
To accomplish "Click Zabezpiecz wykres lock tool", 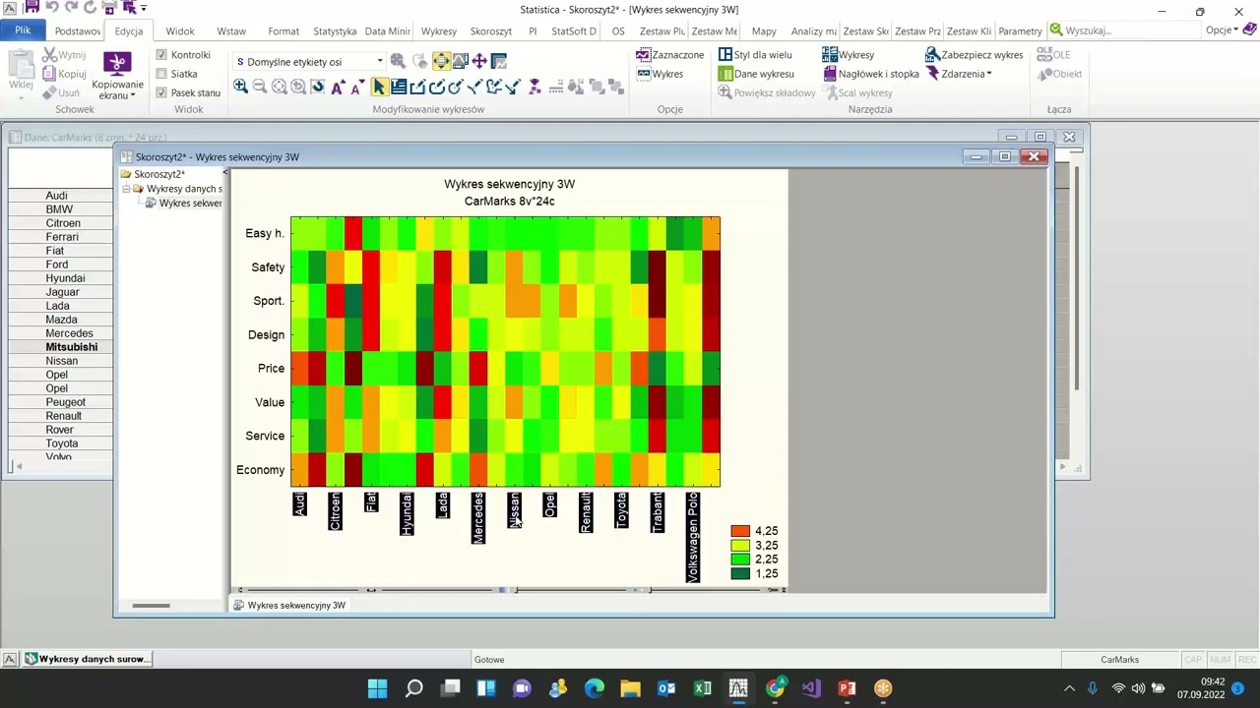I will pos(974,55).
